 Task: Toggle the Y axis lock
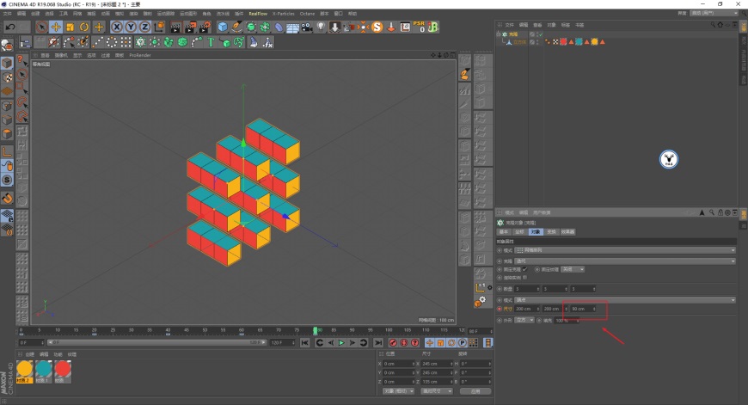coord(131,28)
